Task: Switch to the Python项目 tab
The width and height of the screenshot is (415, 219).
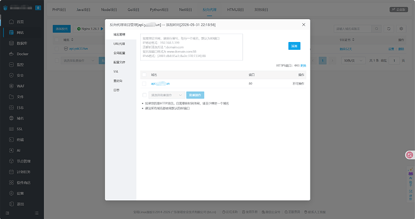Action: (x=159, y=10)
